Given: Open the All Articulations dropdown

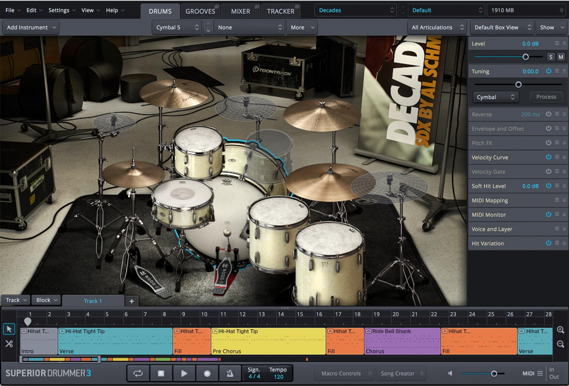Looking at the screenshot, I should [x=436, y=27].
